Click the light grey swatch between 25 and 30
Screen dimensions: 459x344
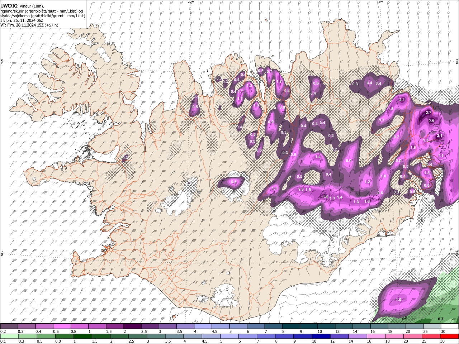pyautogui.click(x=432, y=326)
